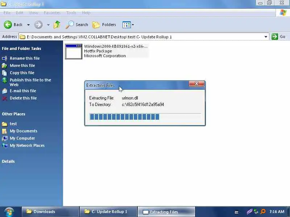Click Publish this file to the Web

click(x=30, y=82)
